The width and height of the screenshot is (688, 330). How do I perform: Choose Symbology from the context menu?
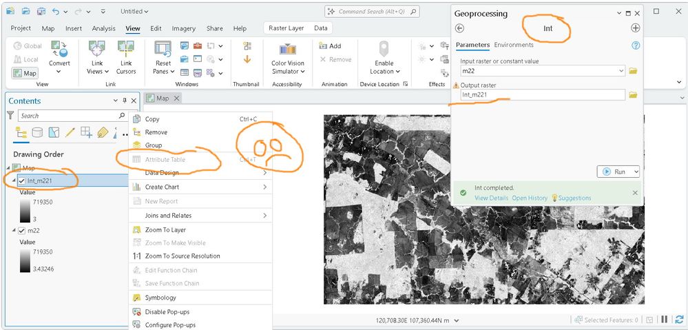tap(160, 298)
